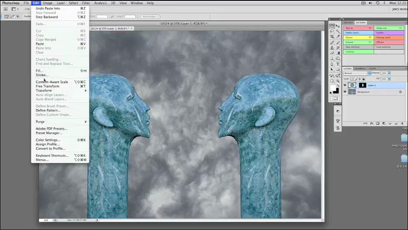This screenshot has height=230, width=408.
Task: Swap foreground and background colors
Action: pyautogui.click(x=338, y=86)
